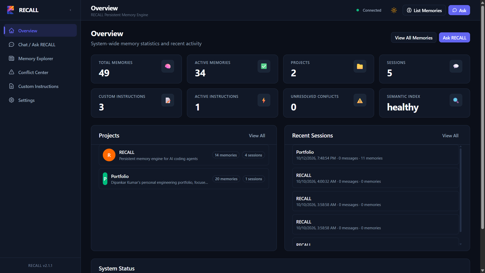485x273 pixels.
Task: Click the lightning icon in Active Instructions
Action: point(264,100)
